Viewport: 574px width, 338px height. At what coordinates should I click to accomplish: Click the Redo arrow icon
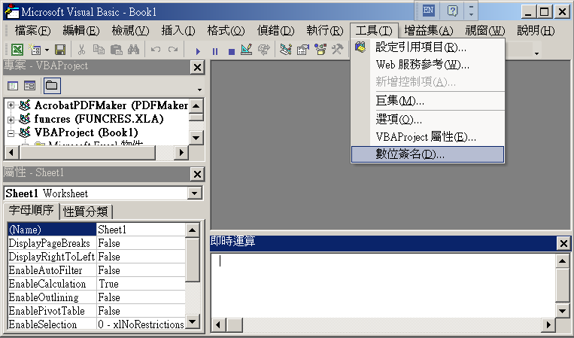click(x=173, y=50)
